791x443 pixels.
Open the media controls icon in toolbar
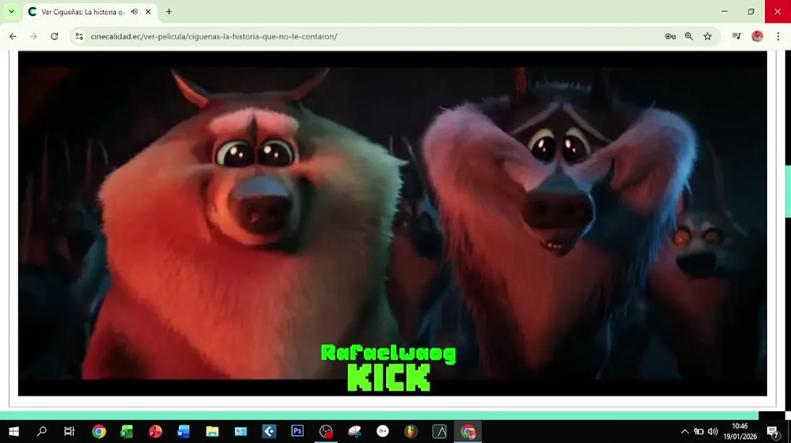pyautogui.click(x=736, y=36)
